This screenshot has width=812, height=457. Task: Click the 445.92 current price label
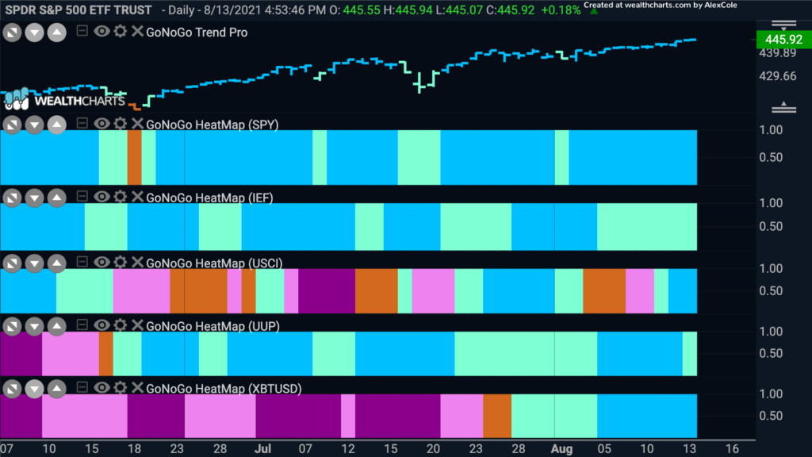[x=783, y=40]
